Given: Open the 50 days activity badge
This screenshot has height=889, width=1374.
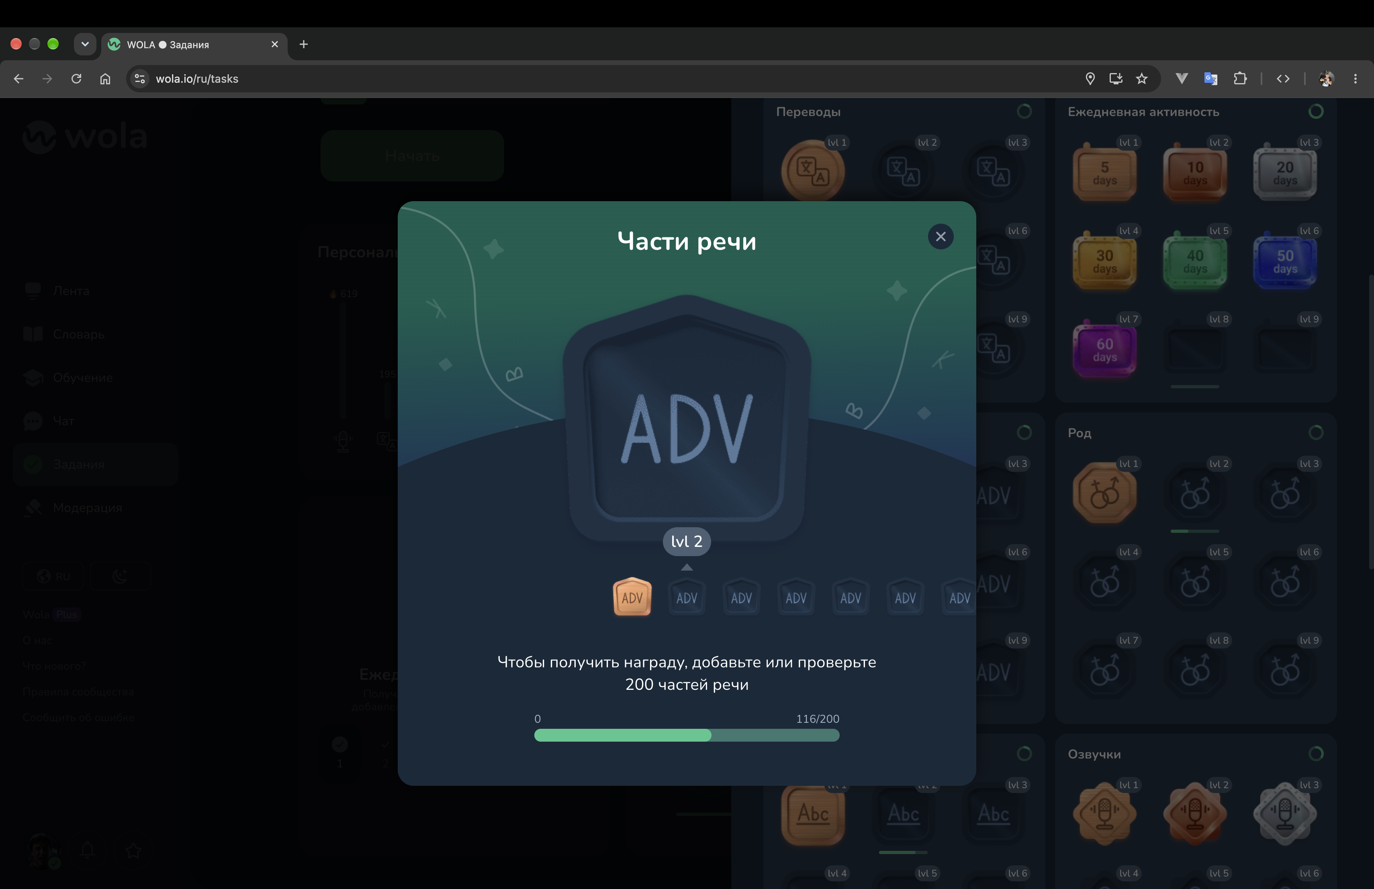Looking at the screenshot, I should [x=1284, y=261].
